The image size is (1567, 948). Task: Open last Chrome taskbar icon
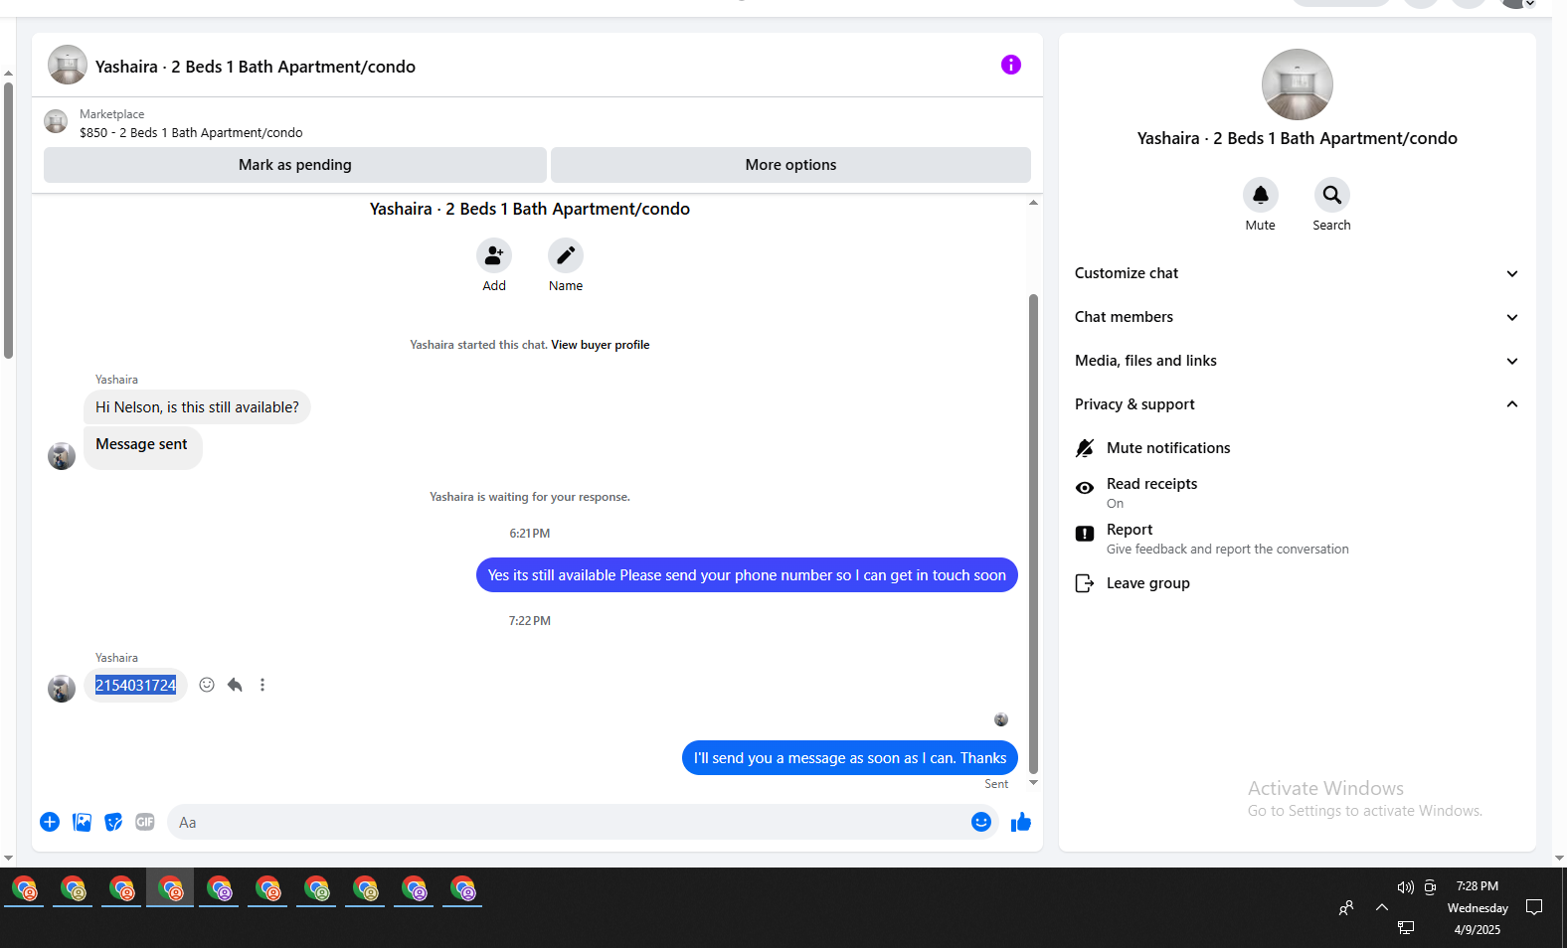pyautogui.click(x=462, y=888)
